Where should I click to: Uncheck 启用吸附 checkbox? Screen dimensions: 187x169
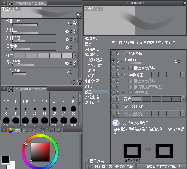[126, 106]
